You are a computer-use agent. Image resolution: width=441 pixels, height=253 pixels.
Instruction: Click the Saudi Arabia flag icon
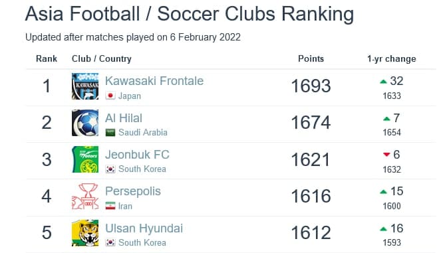click(x=110, y=132)
